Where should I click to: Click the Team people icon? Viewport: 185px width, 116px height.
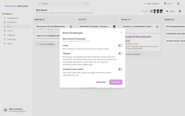click(x=5, y=43)
